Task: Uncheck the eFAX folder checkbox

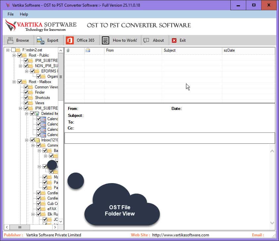Action: (39, 209)
